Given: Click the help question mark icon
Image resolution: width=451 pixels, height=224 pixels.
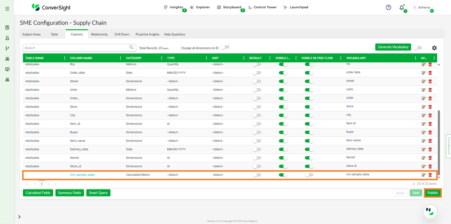Looking at the screenshot, I should [x=388, y=7].
